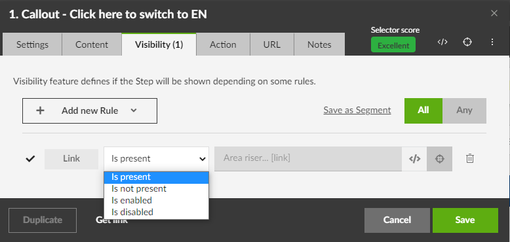
Task: Open the code view icon in header
Action: (x=442, y=42)
